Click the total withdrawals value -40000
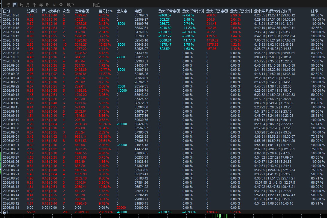Screen dimensions: 327x218 [x=122, y=212]
